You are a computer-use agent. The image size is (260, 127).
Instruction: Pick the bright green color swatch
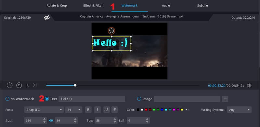154,110
